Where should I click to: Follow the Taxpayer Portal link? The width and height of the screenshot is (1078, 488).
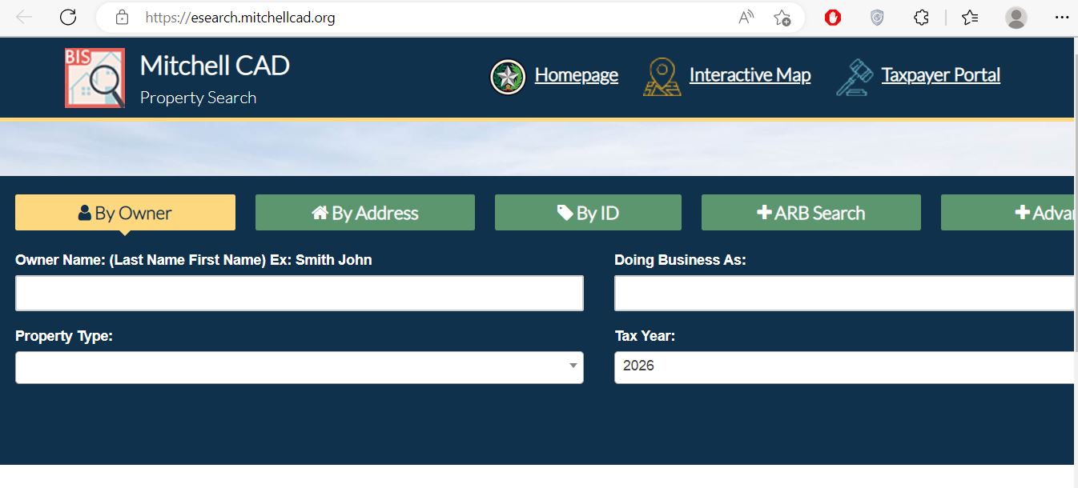(940, 75)
